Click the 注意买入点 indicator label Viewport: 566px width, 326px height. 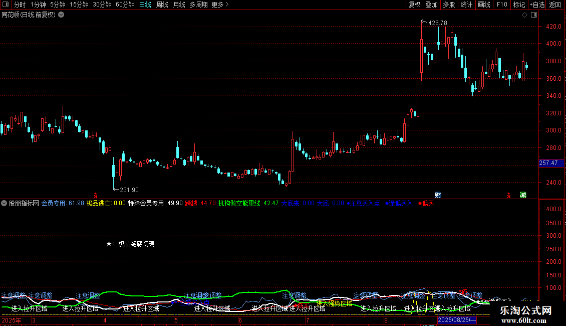click(x=364, y=204)
